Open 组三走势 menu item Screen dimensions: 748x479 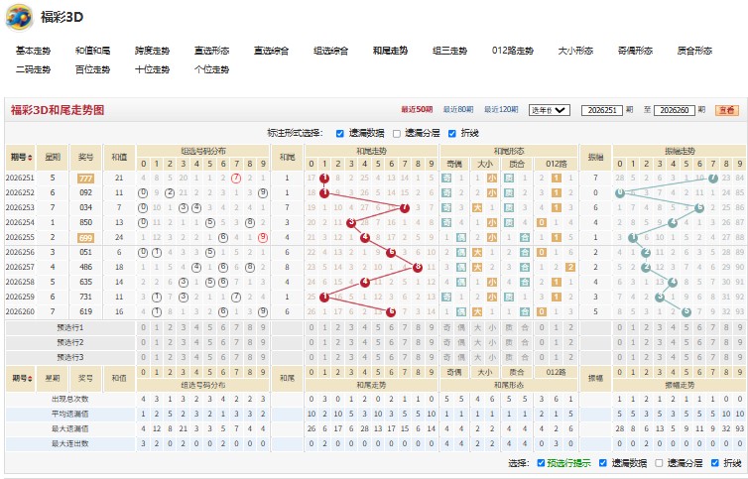[449, 51]
